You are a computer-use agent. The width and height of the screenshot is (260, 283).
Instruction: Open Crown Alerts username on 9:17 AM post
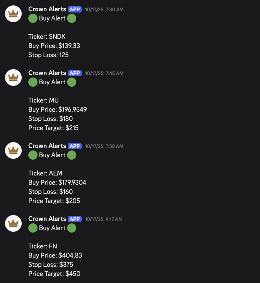click(47, 218)
